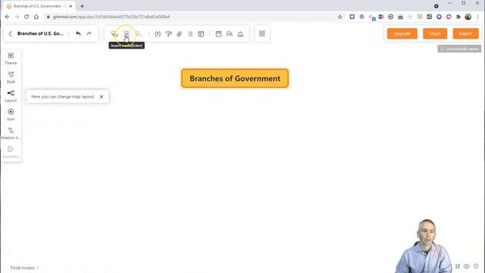Click the purple OneNote extension icon
The width and height of the screenshot is (485, 273).
(381, 17)
